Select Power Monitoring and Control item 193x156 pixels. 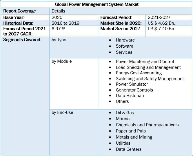(145, 62)
